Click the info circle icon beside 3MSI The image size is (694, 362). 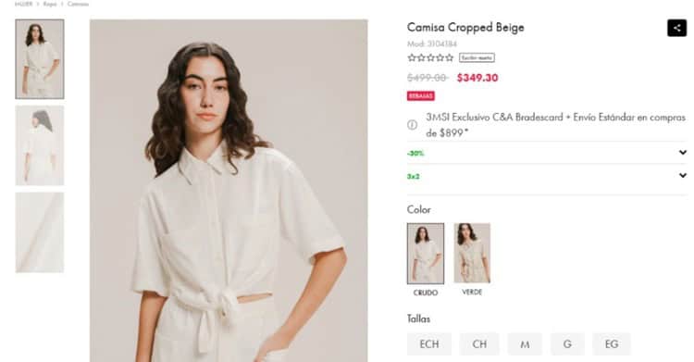412,125
